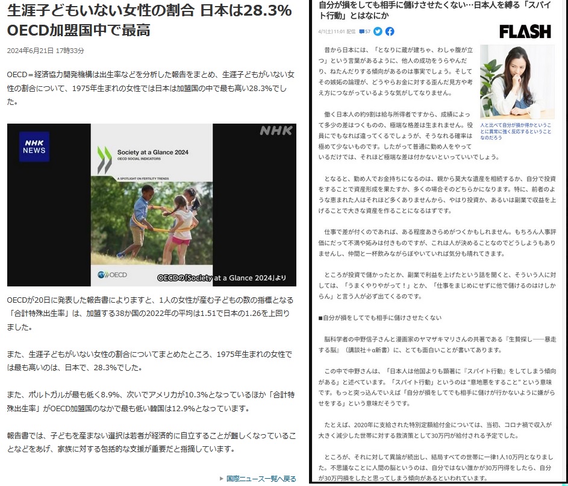Click the NHK headline about 28.3% childless women
The width and height of the screenshot is (568, 486).
coord(149,20)
